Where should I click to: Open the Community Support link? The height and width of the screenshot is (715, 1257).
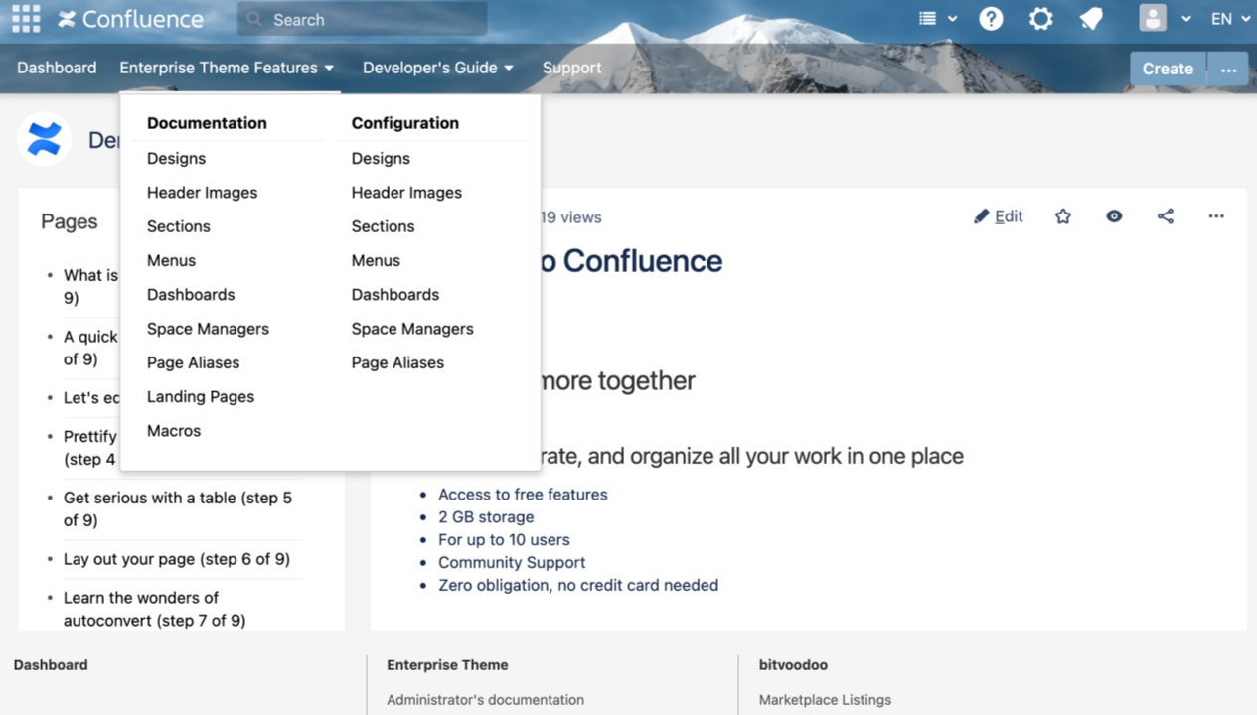(512, 562)
